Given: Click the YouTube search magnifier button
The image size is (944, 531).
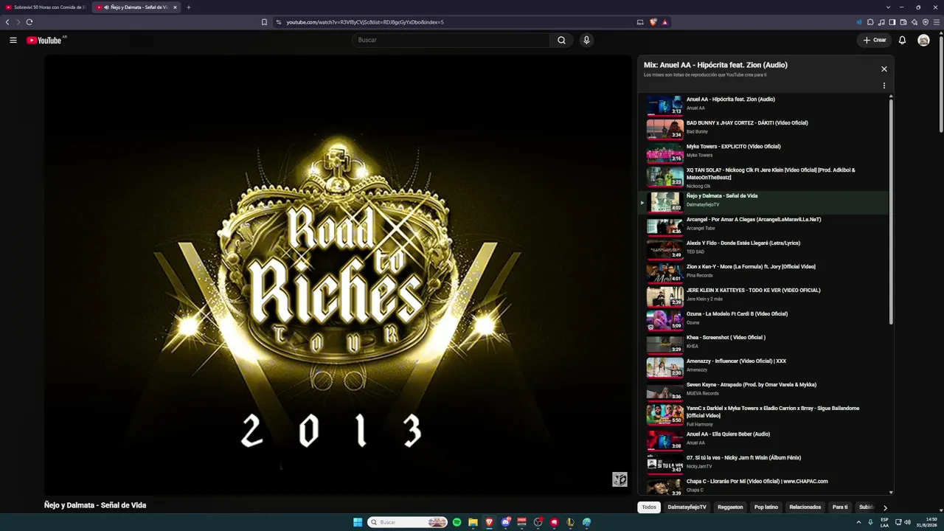Looking at the screenshot, I should click(561, 40).
